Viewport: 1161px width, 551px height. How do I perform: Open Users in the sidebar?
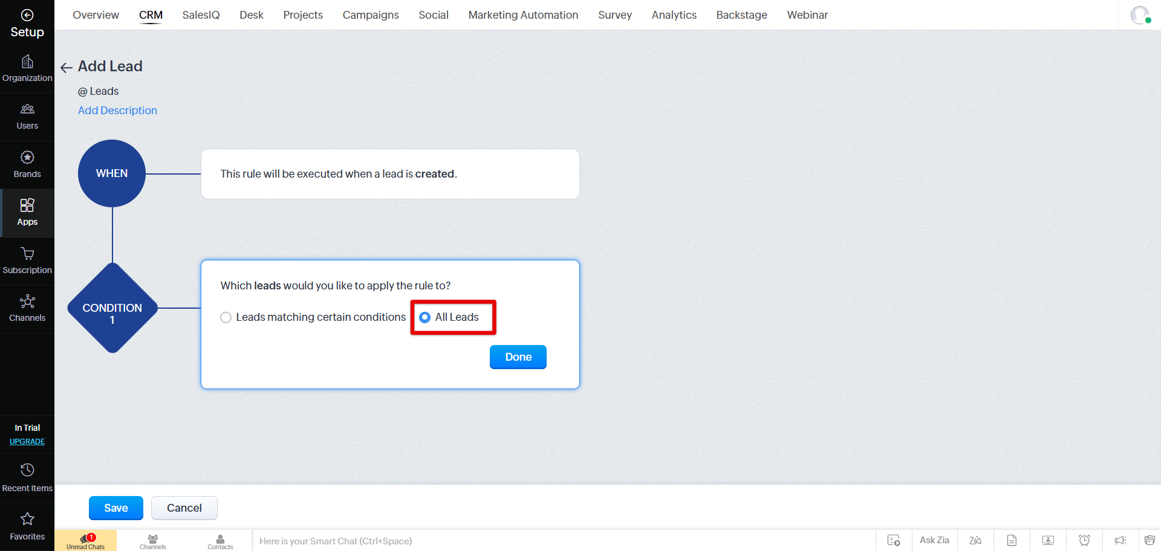(x=27, y=117)
